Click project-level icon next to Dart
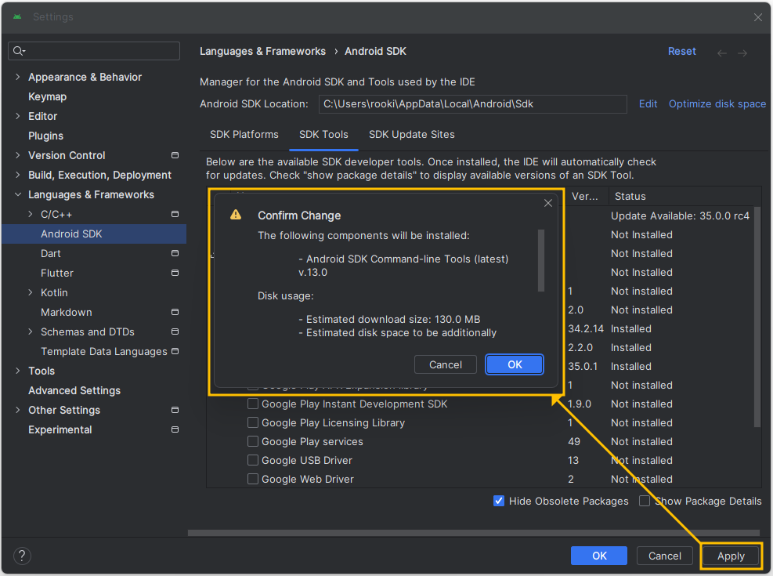 click(x=175, y=253)
